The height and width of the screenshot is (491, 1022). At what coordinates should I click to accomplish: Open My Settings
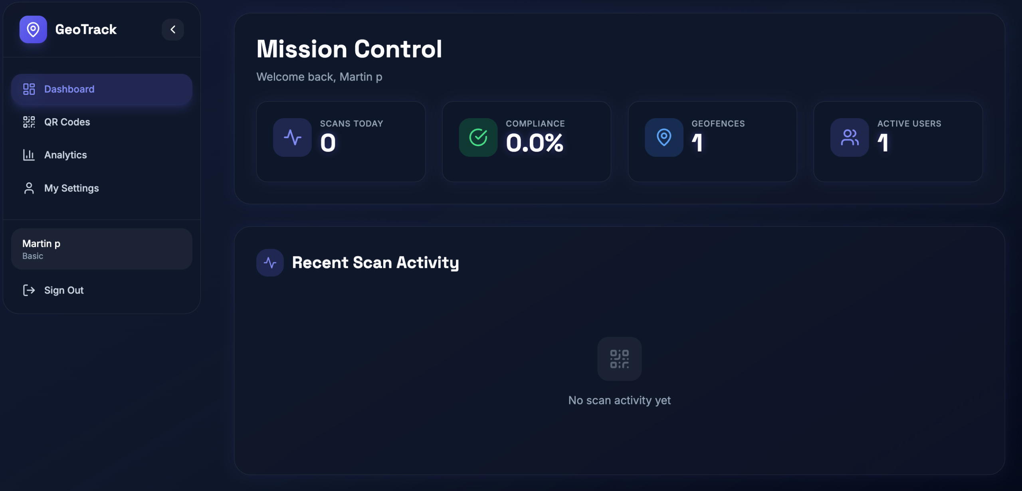coord(71,188)
